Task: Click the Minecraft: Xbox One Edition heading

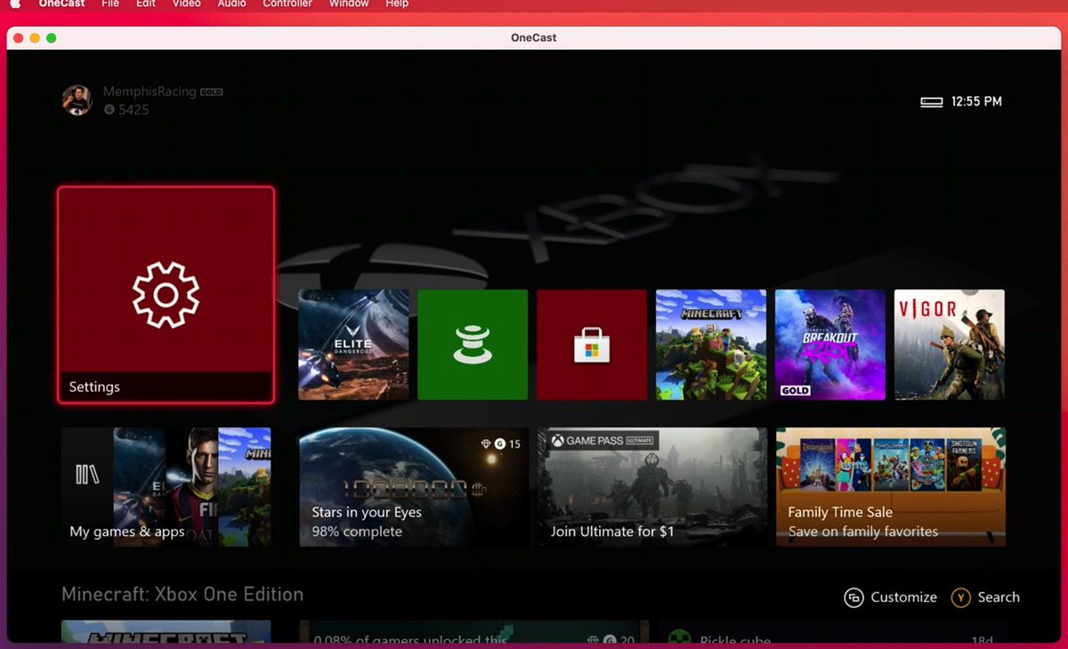Action: (182, 595)
